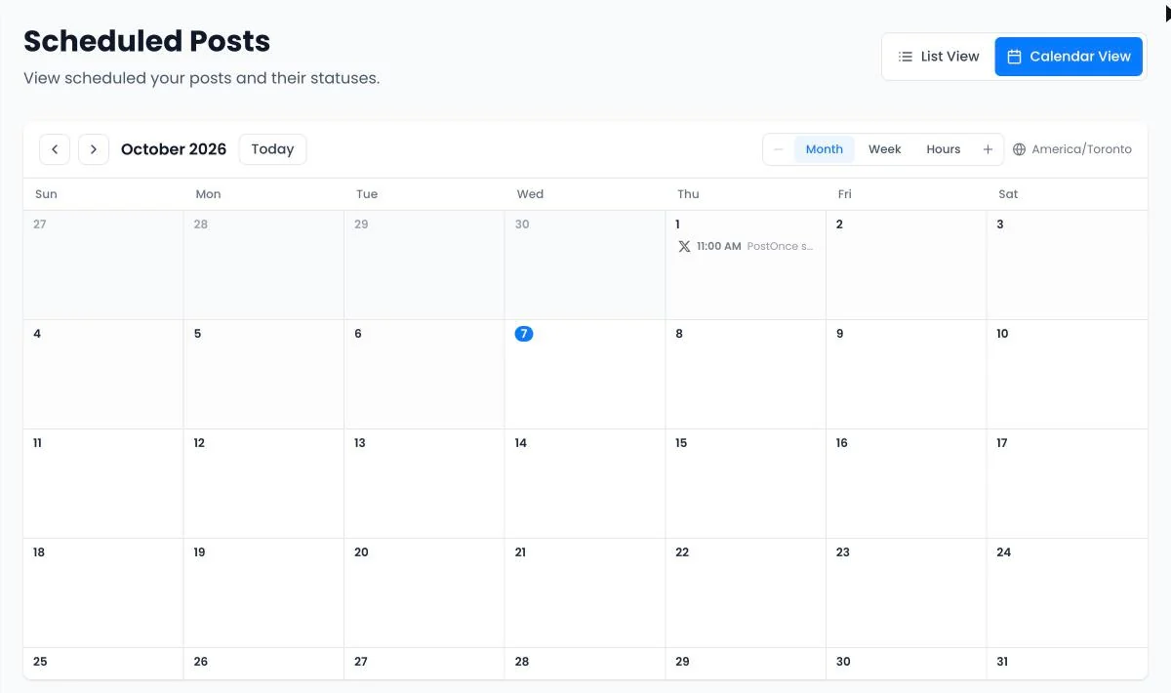Click the X icon on the 11:00 AM post

tap(684, 247)
